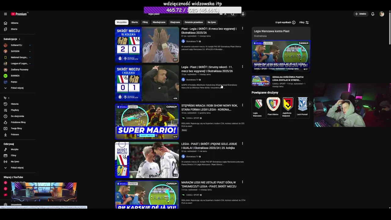Screen dimensions: 391x220
Task: Click the YouTube Premium logo
Action: (19, 14)
